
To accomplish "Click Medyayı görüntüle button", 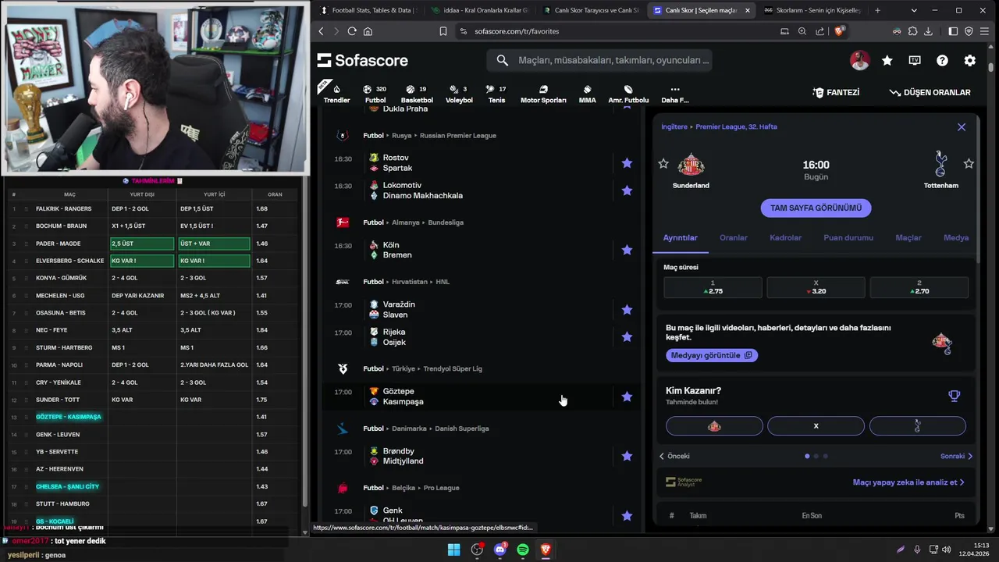I will pyautogui.click(x=712, y=355).
